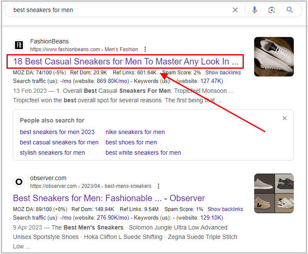The image size is (308, 254).
Task: Search 'stylish sneakers for men'
Action: 52,153
